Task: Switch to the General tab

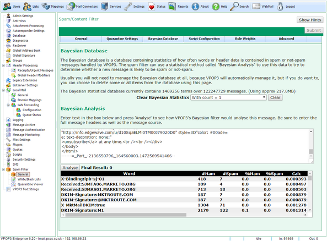Action: pyautogui.click(x=81, y=39)
